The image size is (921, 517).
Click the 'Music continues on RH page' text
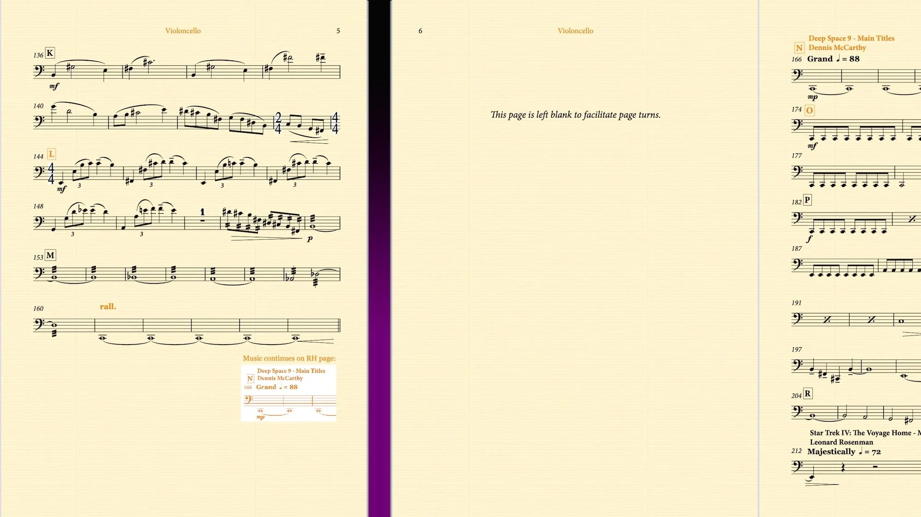(289, 358)
